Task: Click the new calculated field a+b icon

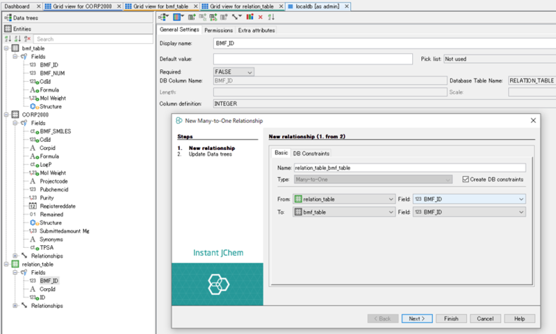Action: (x=213, y=17)
